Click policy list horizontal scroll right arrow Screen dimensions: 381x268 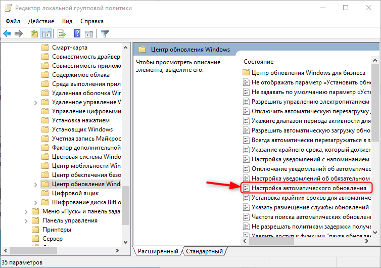tap(367, 241)
